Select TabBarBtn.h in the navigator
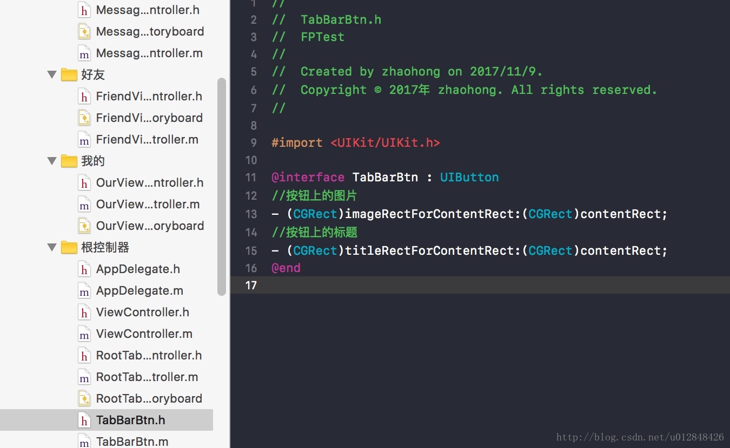Image resolution: width=730 pixels, height=448 pixels. point(131,420)
